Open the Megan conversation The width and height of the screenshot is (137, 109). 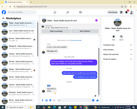18,70
